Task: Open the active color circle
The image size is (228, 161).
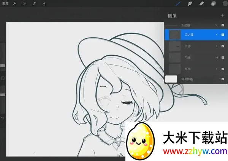Action: (225, 4)
